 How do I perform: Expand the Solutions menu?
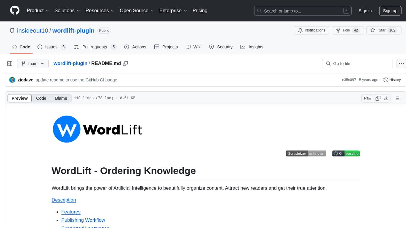click(67, 10)
